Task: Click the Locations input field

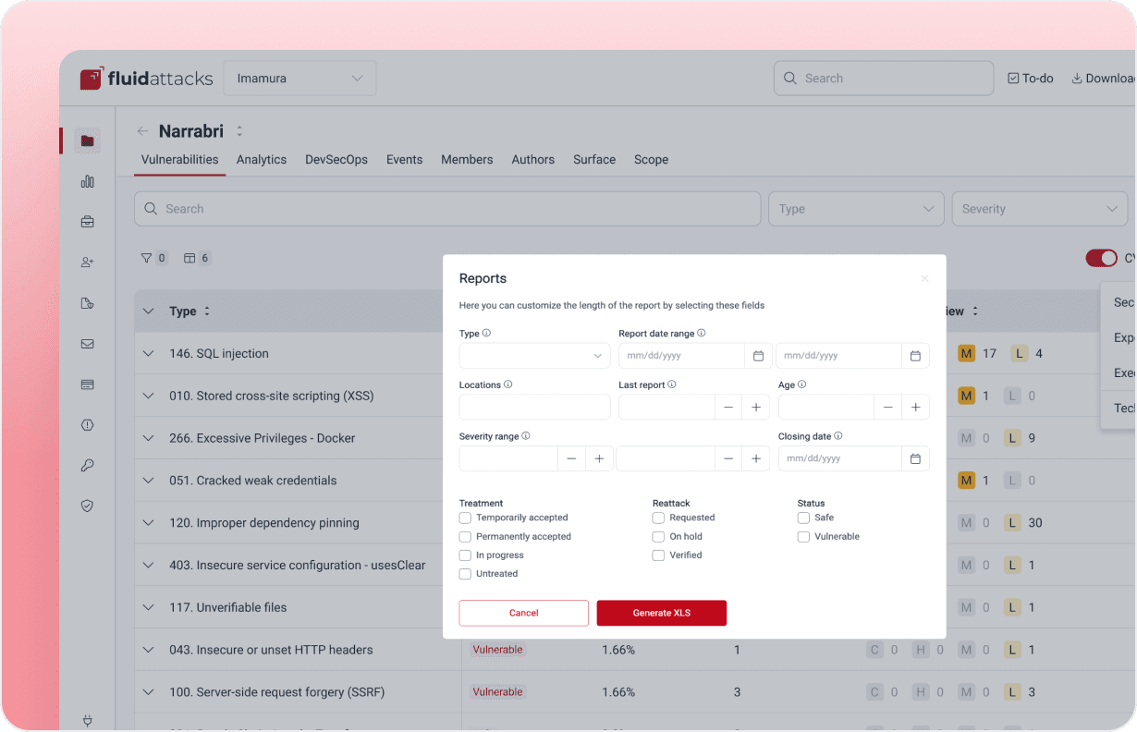Action: (534, 407)
